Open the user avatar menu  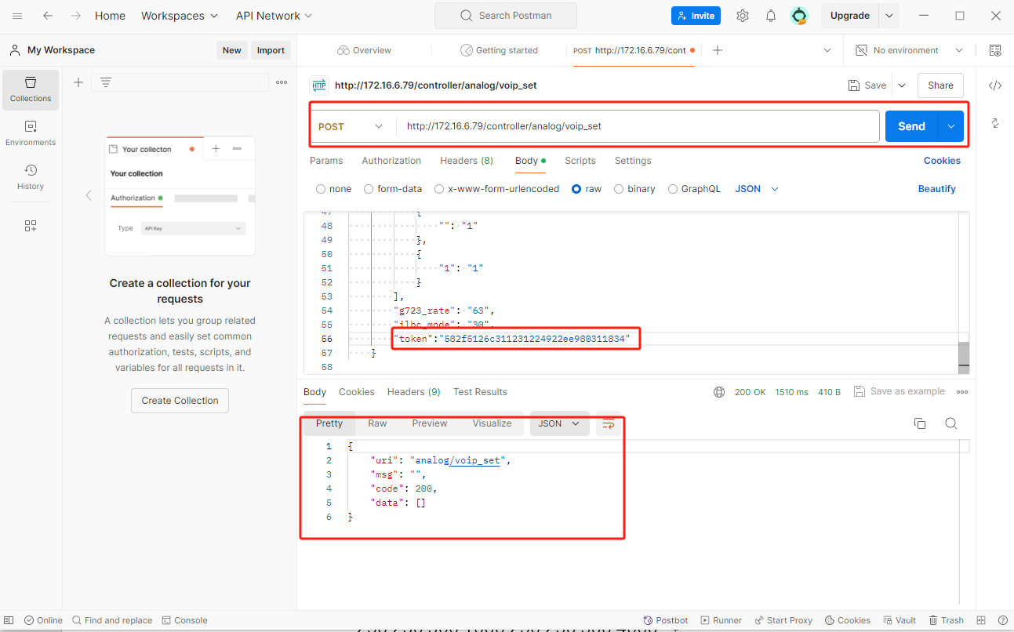(799, 16)
